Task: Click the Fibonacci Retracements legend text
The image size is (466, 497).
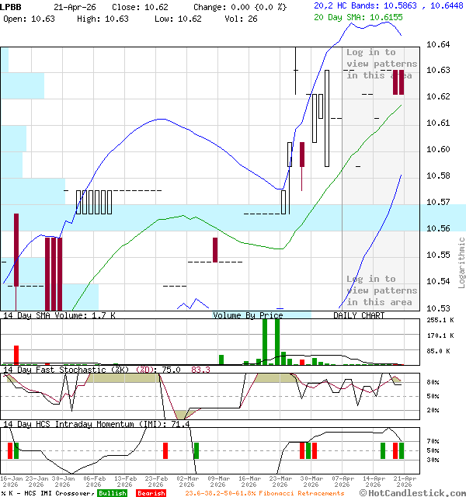Action: click(x=264, y=493)
